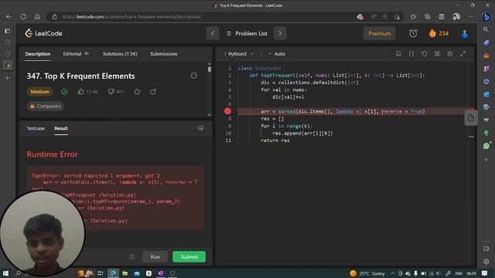Open the Bing chat sidebar icon
The image size is (495, 278).
click(x=486, y=17)
